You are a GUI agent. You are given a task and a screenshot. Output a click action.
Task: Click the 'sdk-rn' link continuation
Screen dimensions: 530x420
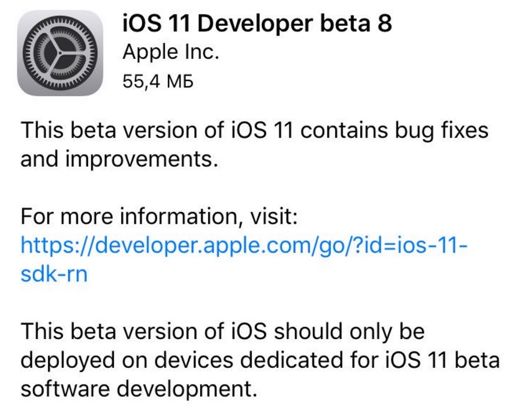(x=54, y=274)
